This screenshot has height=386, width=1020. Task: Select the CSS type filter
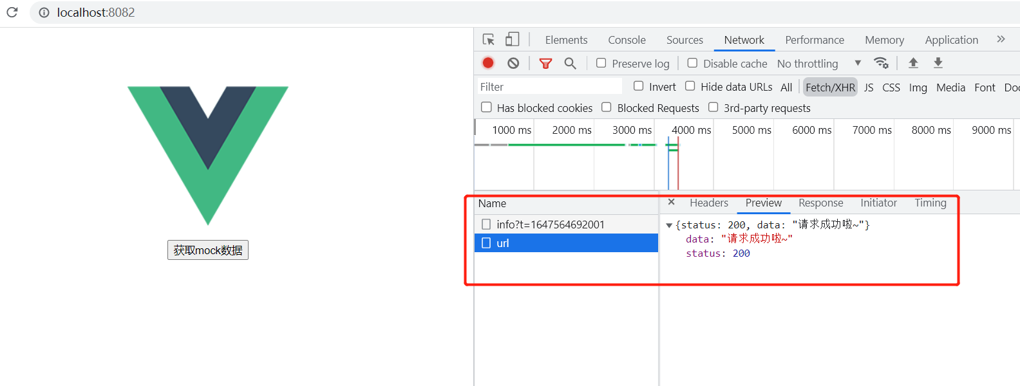891,87
